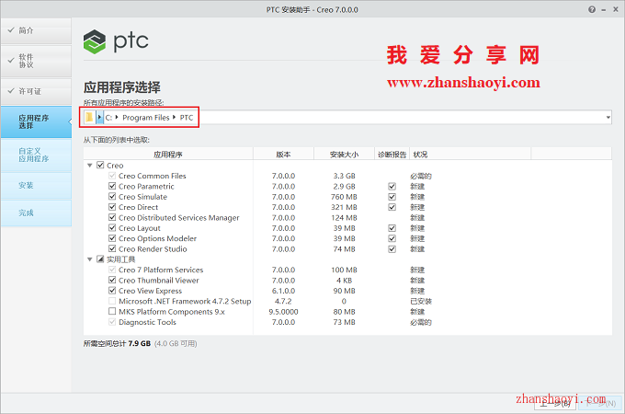Screen dimensions: 625x414
Task: Click the 上一步 back button
Action: click(555, 403)
